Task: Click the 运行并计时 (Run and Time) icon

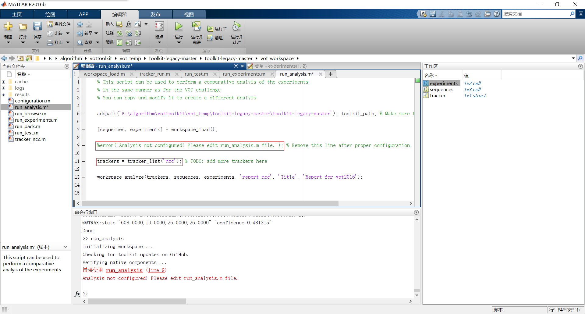Action: pos(237,26)
